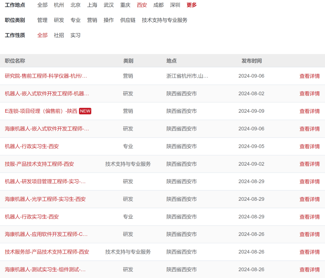Open 海康机器人-测试实习生-组件测试 posting
The height and width of the screenshot is (278, 325).
[x=45, y=270]
